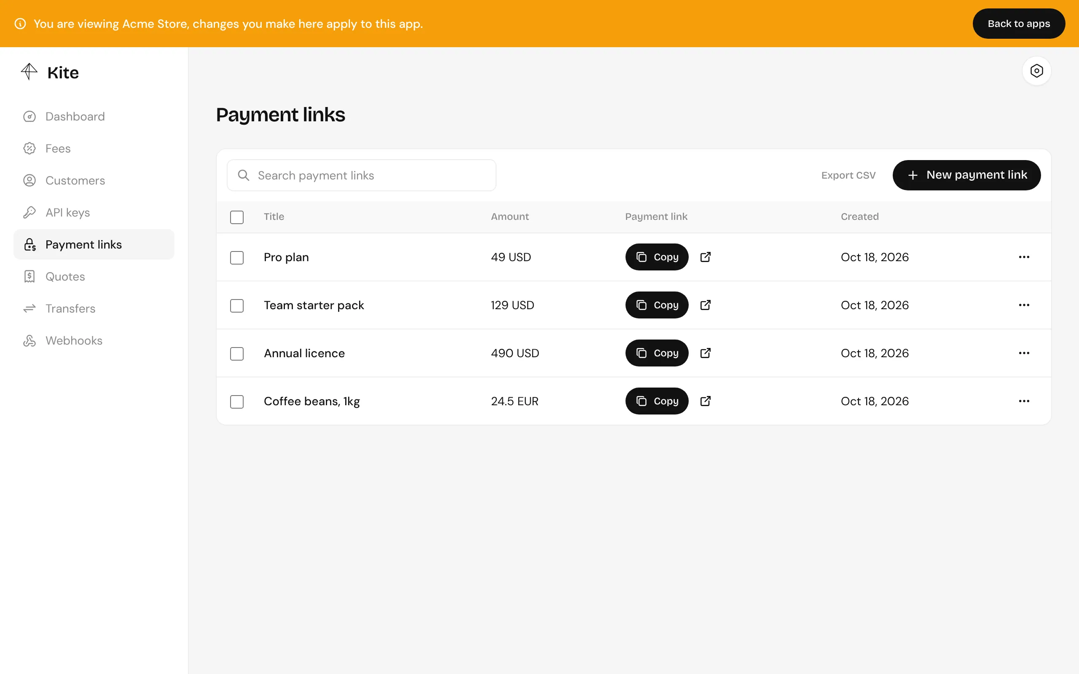The width and height of the screenshot is (1079, 674).
Task: Focus the Search payment links field
Action: (x=362, y=175)
